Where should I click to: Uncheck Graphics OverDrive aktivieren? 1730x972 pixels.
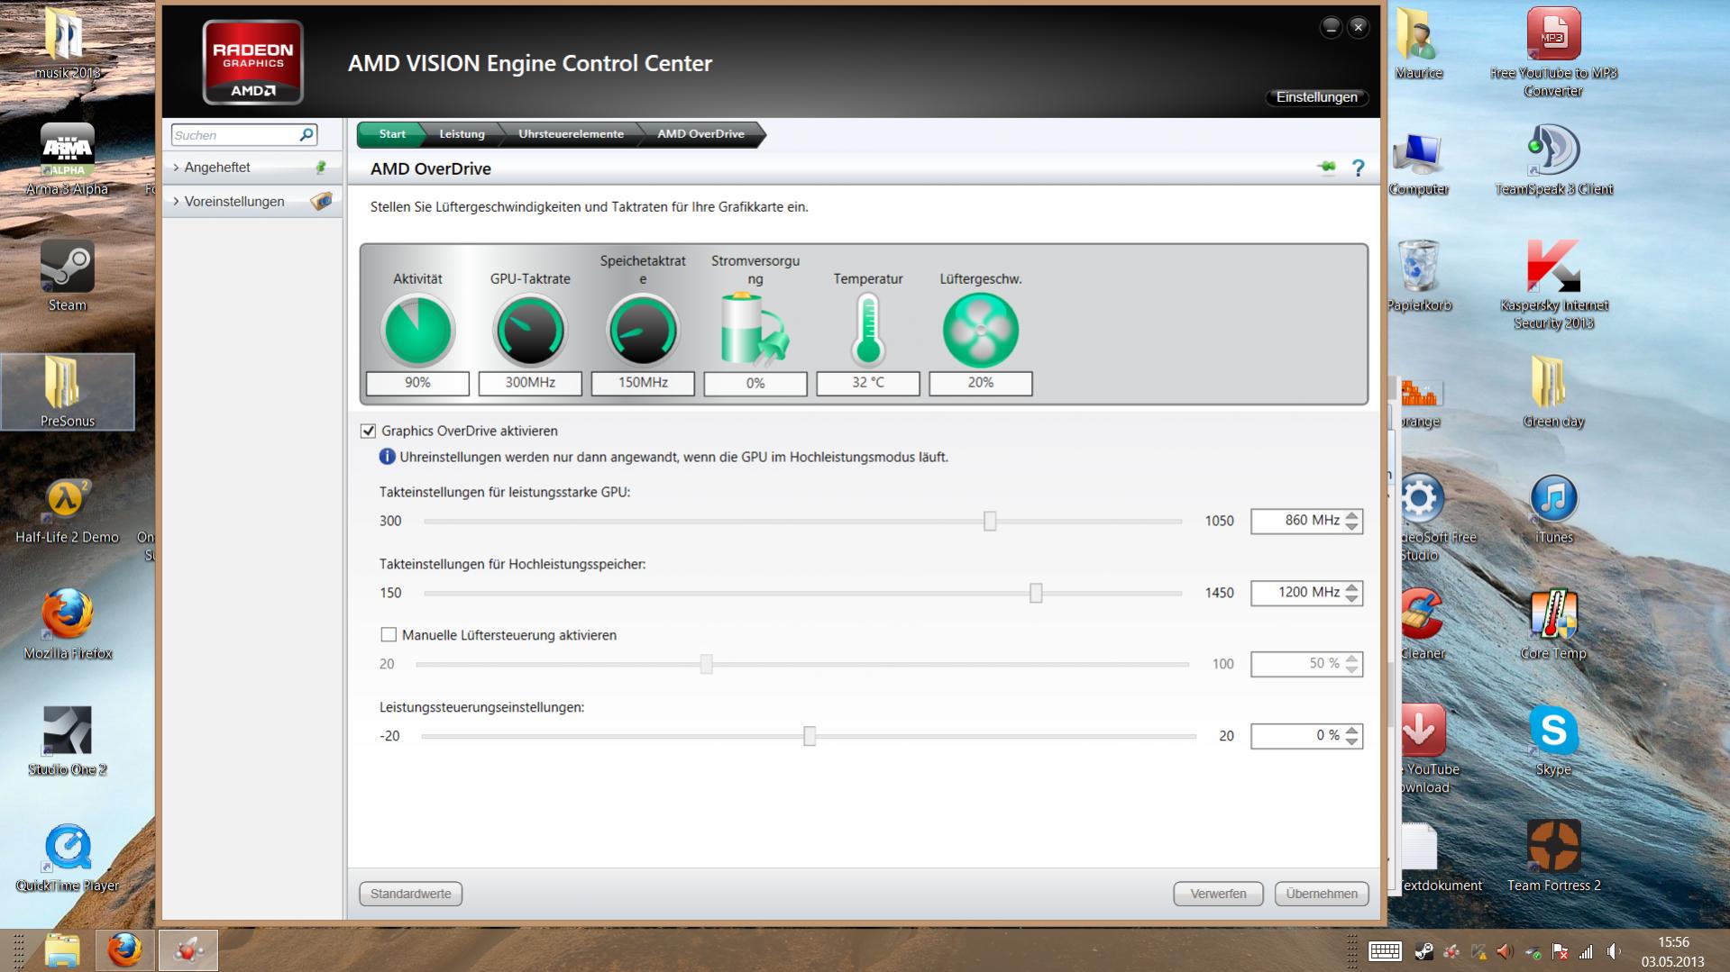pos(368,431)
